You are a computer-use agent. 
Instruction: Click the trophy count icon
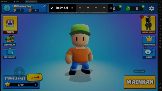15,10
